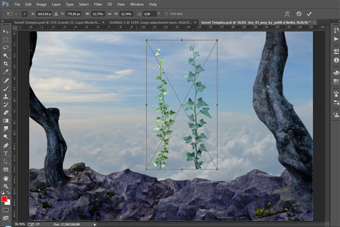340x227 pixels.
Task: Cancel transform with the circle-slash icon
Action: click(299, 13)
